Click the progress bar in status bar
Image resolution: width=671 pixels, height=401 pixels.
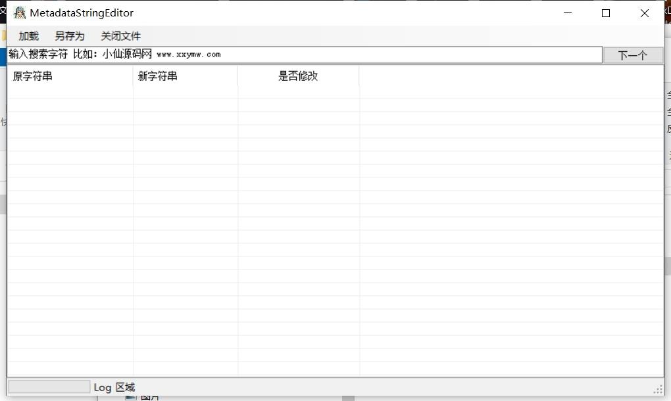(x=49, y=387)
